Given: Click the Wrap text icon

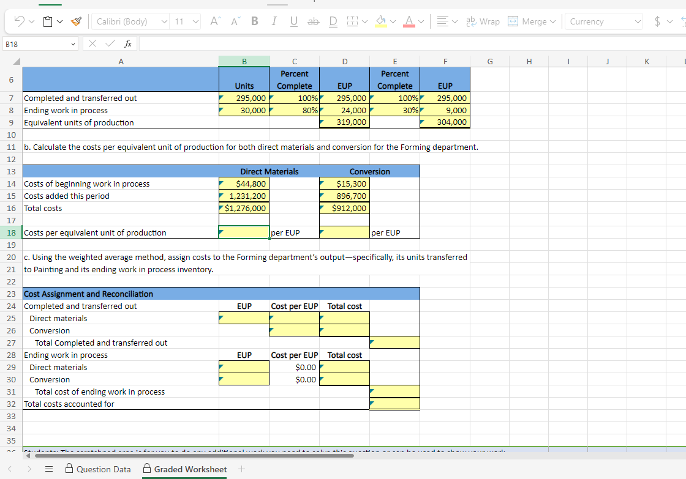Looking at the screenshot, I should point(483,21).
